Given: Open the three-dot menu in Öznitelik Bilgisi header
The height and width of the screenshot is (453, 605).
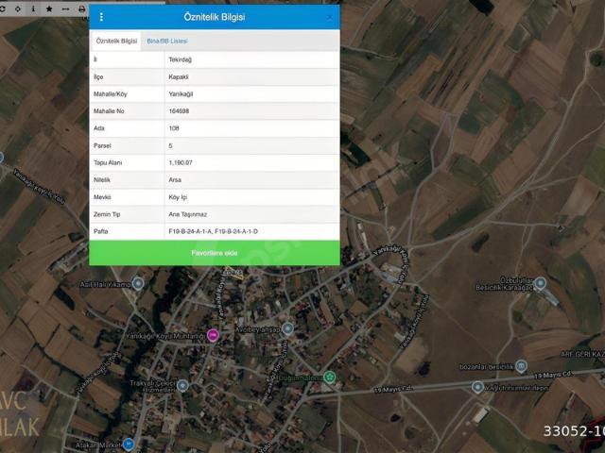Looking at the screenshot, I should coord(101,17).
